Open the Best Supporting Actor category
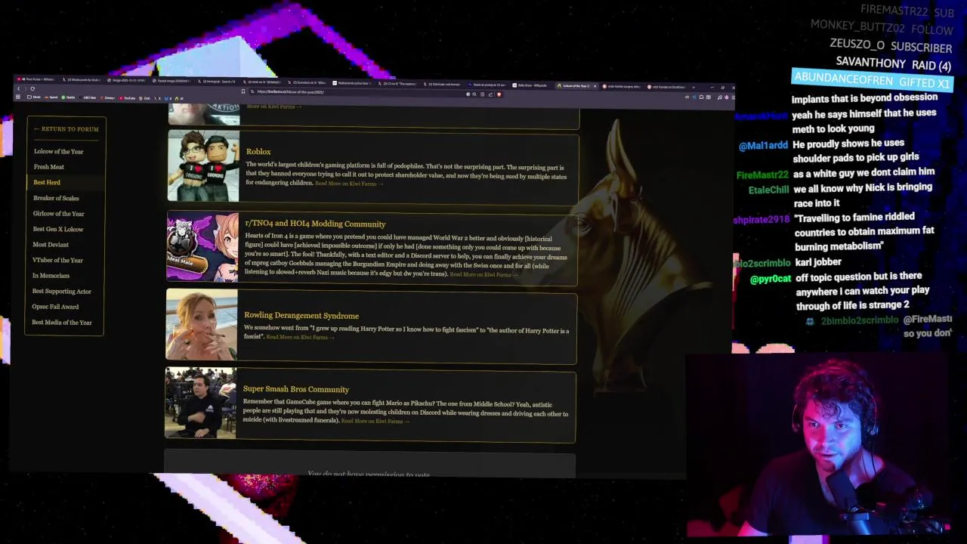Image resolution: width=967 pixels, height=544 pixels. pyautogui.click(x=61, y=291)
